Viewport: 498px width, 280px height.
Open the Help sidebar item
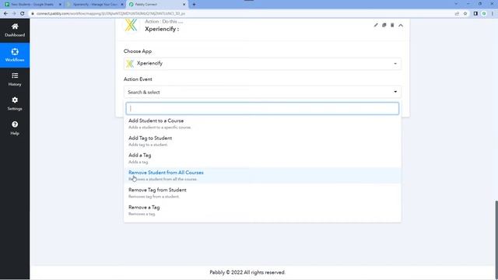point(15,128)
